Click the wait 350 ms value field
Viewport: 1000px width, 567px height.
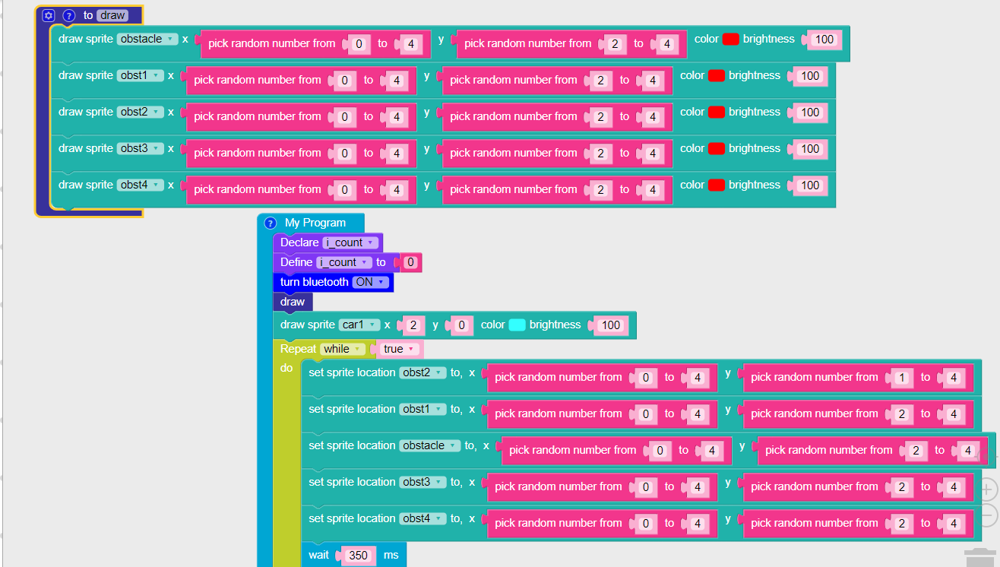[x=358, y=556]
